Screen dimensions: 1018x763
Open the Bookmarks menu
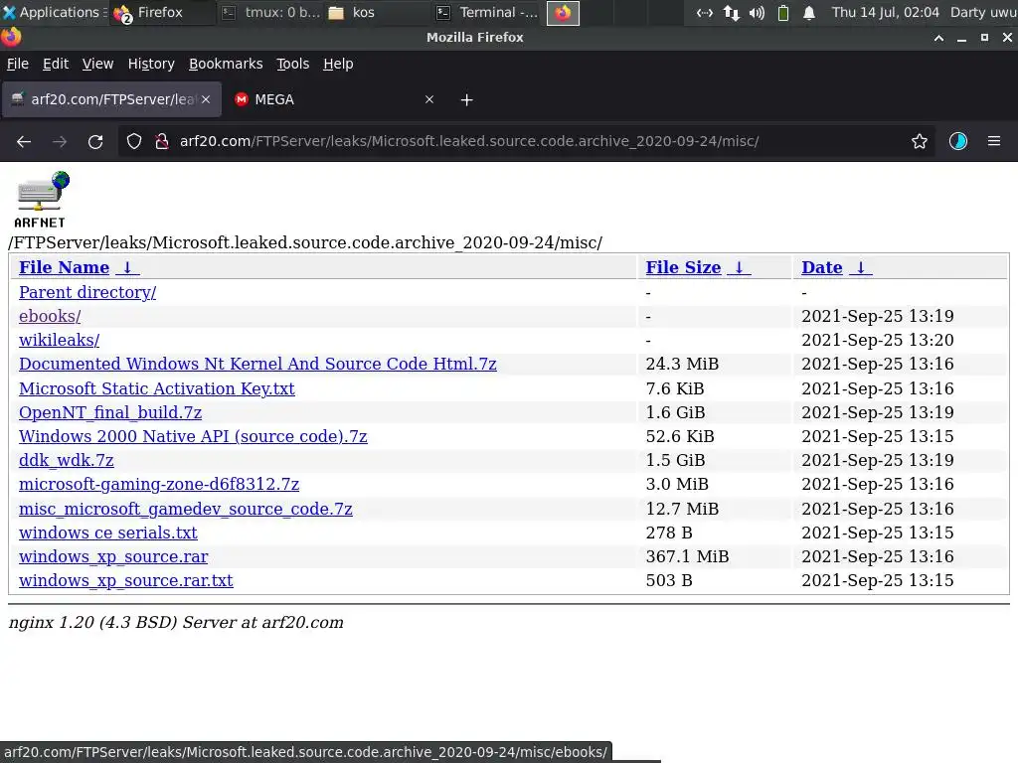point(226,64)
